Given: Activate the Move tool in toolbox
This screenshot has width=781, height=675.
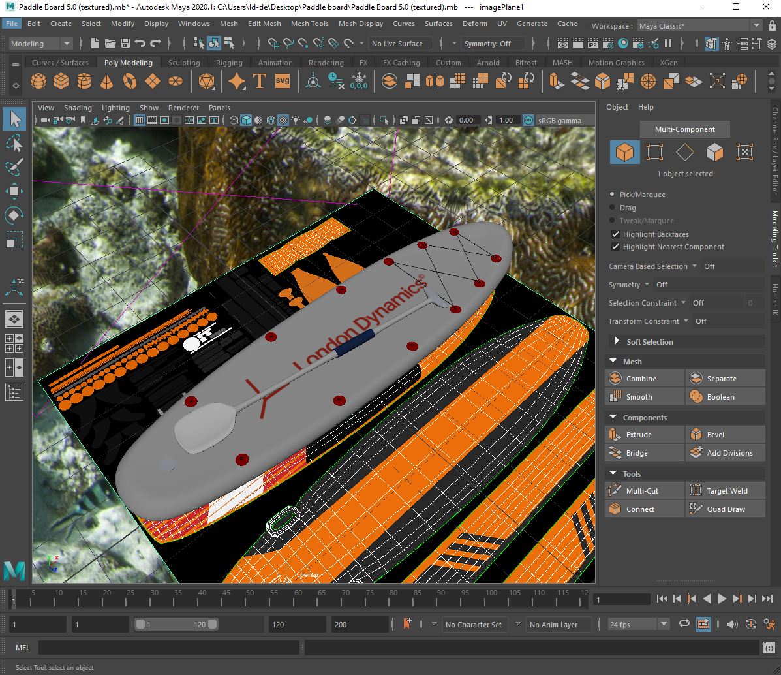Looking at the screenshot, I should (14, 191).
